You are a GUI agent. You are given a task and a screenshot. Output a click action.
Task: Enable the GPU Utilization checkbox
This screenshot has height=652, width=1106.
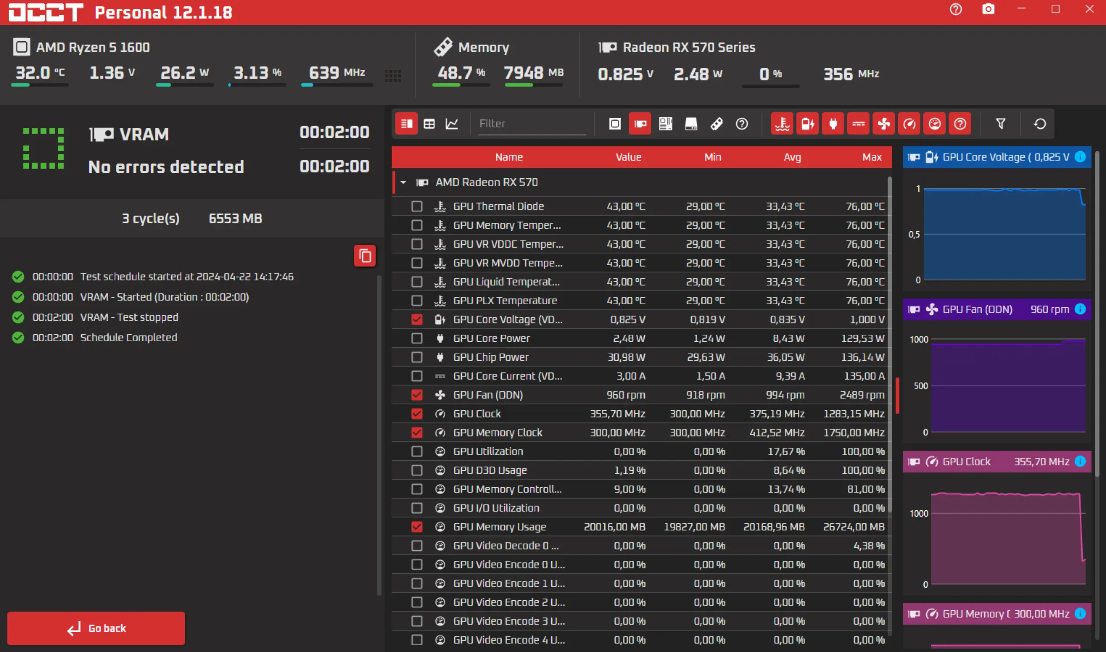[416, 451]
